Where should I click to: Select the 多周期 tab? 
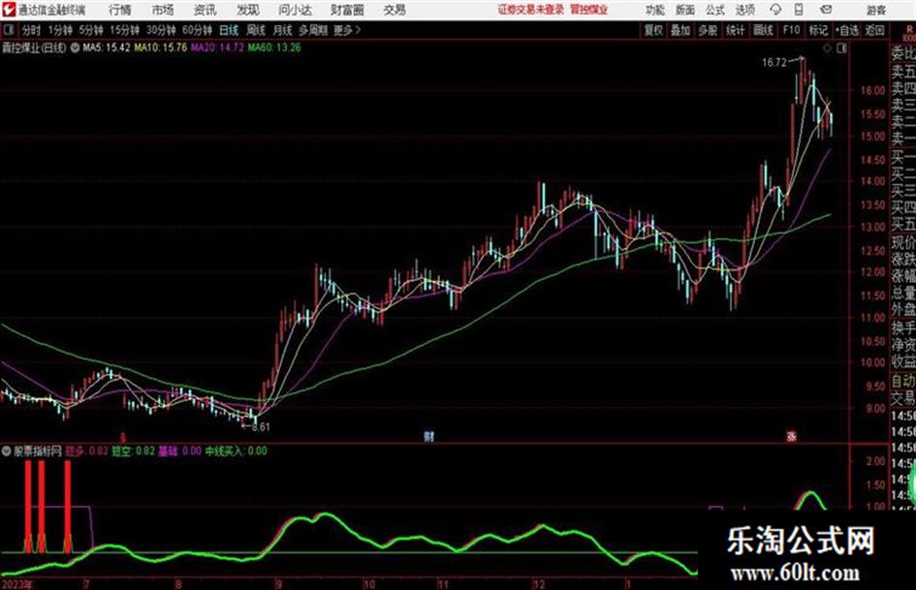(313, 30)
